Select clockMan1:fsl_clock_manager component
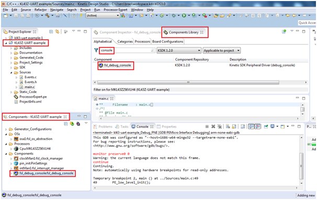The image size is (317, 200). click(41, 158)
